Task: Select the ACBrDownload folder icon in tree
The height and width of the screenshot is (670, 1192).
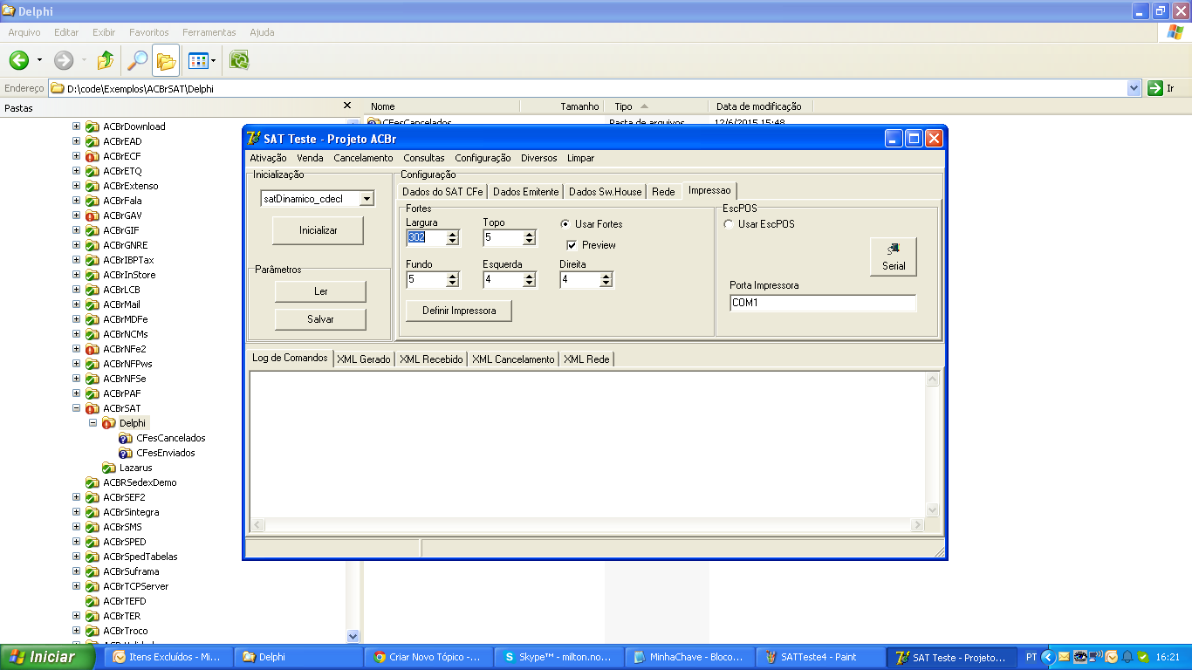Action: tap(92, 126)
